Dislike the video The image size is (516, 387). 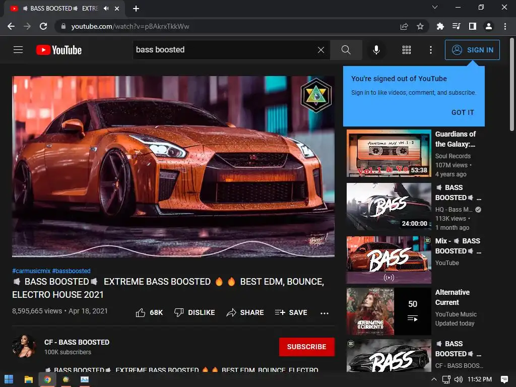(195, 312)
